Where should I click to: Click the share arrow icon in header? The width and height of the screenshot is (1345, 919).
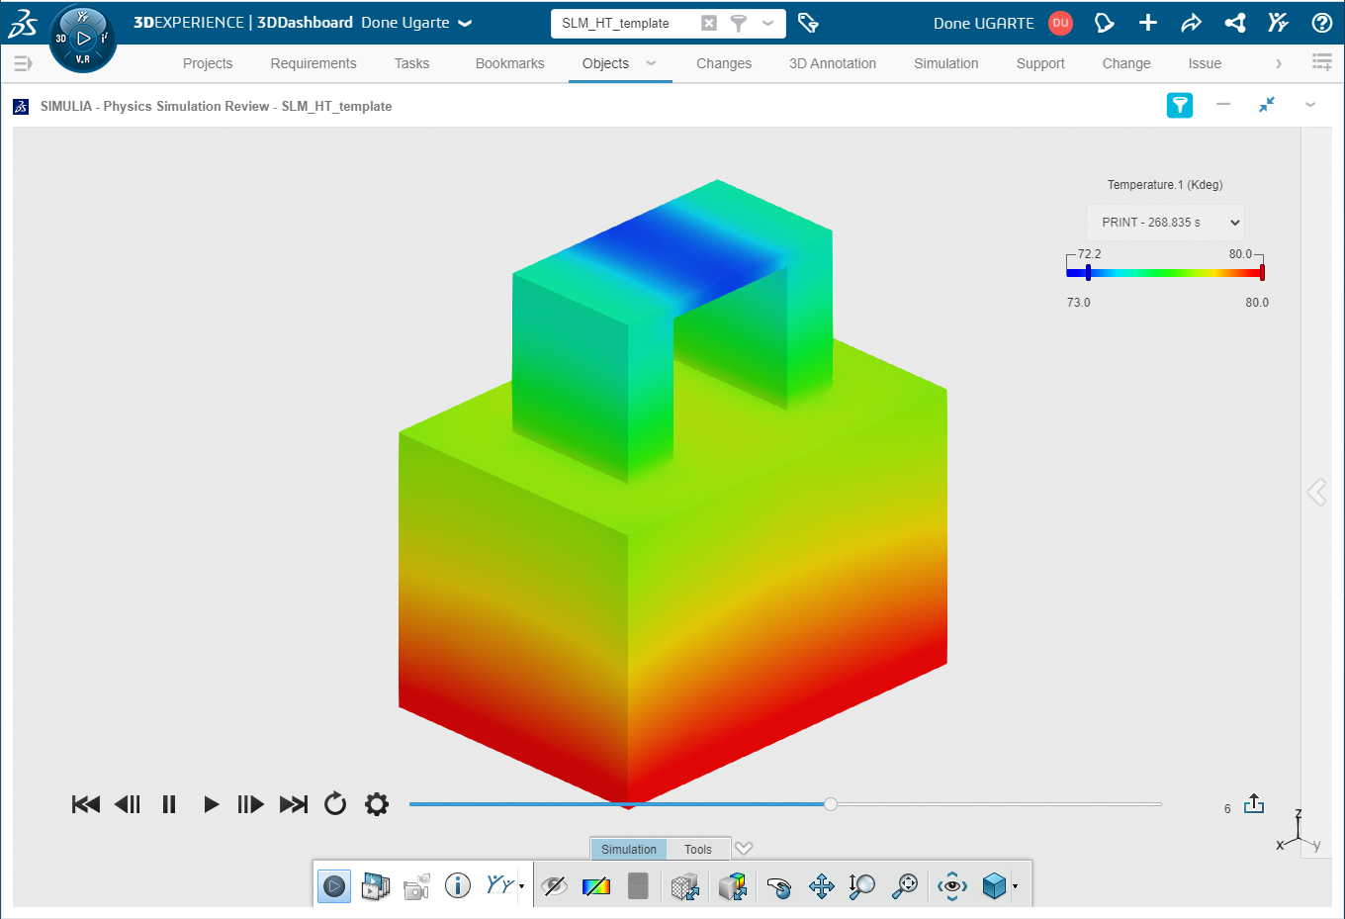tap(1191, 23)
